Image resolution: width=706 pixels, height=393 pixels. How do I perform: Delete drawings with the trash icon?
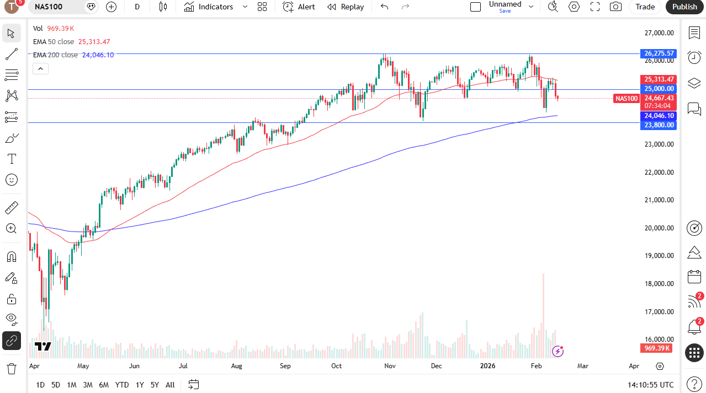[x=11, y=368]
